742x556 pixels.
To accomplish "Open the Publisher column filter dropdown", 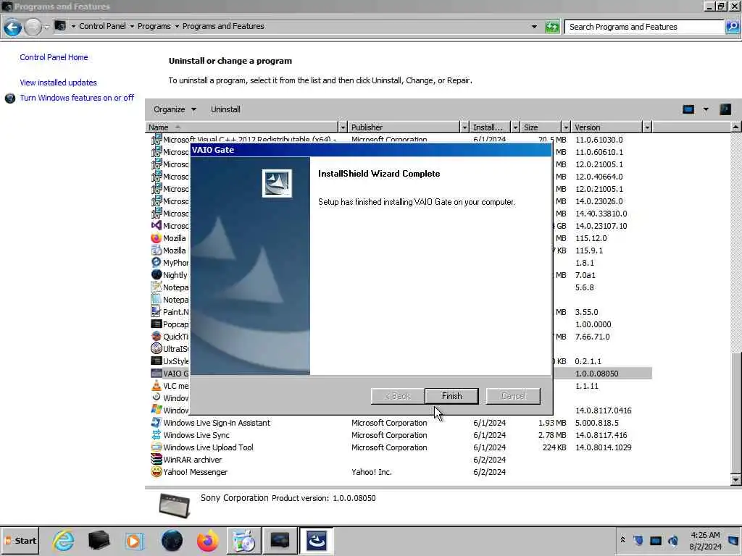I will [464, 127].
